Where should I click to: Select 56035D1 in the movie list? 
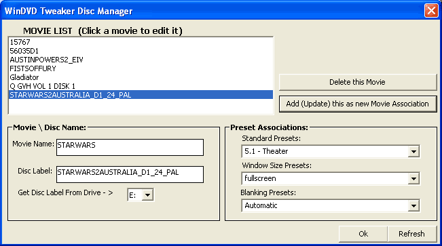coord(141,51)
